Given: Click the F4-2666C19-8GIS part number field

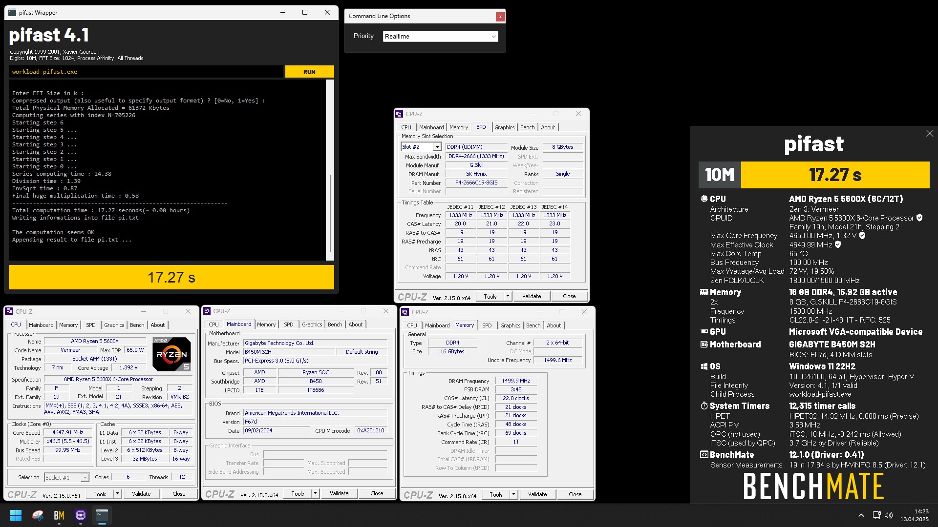Looking at the screenshot, I should [x=476, y=183].
